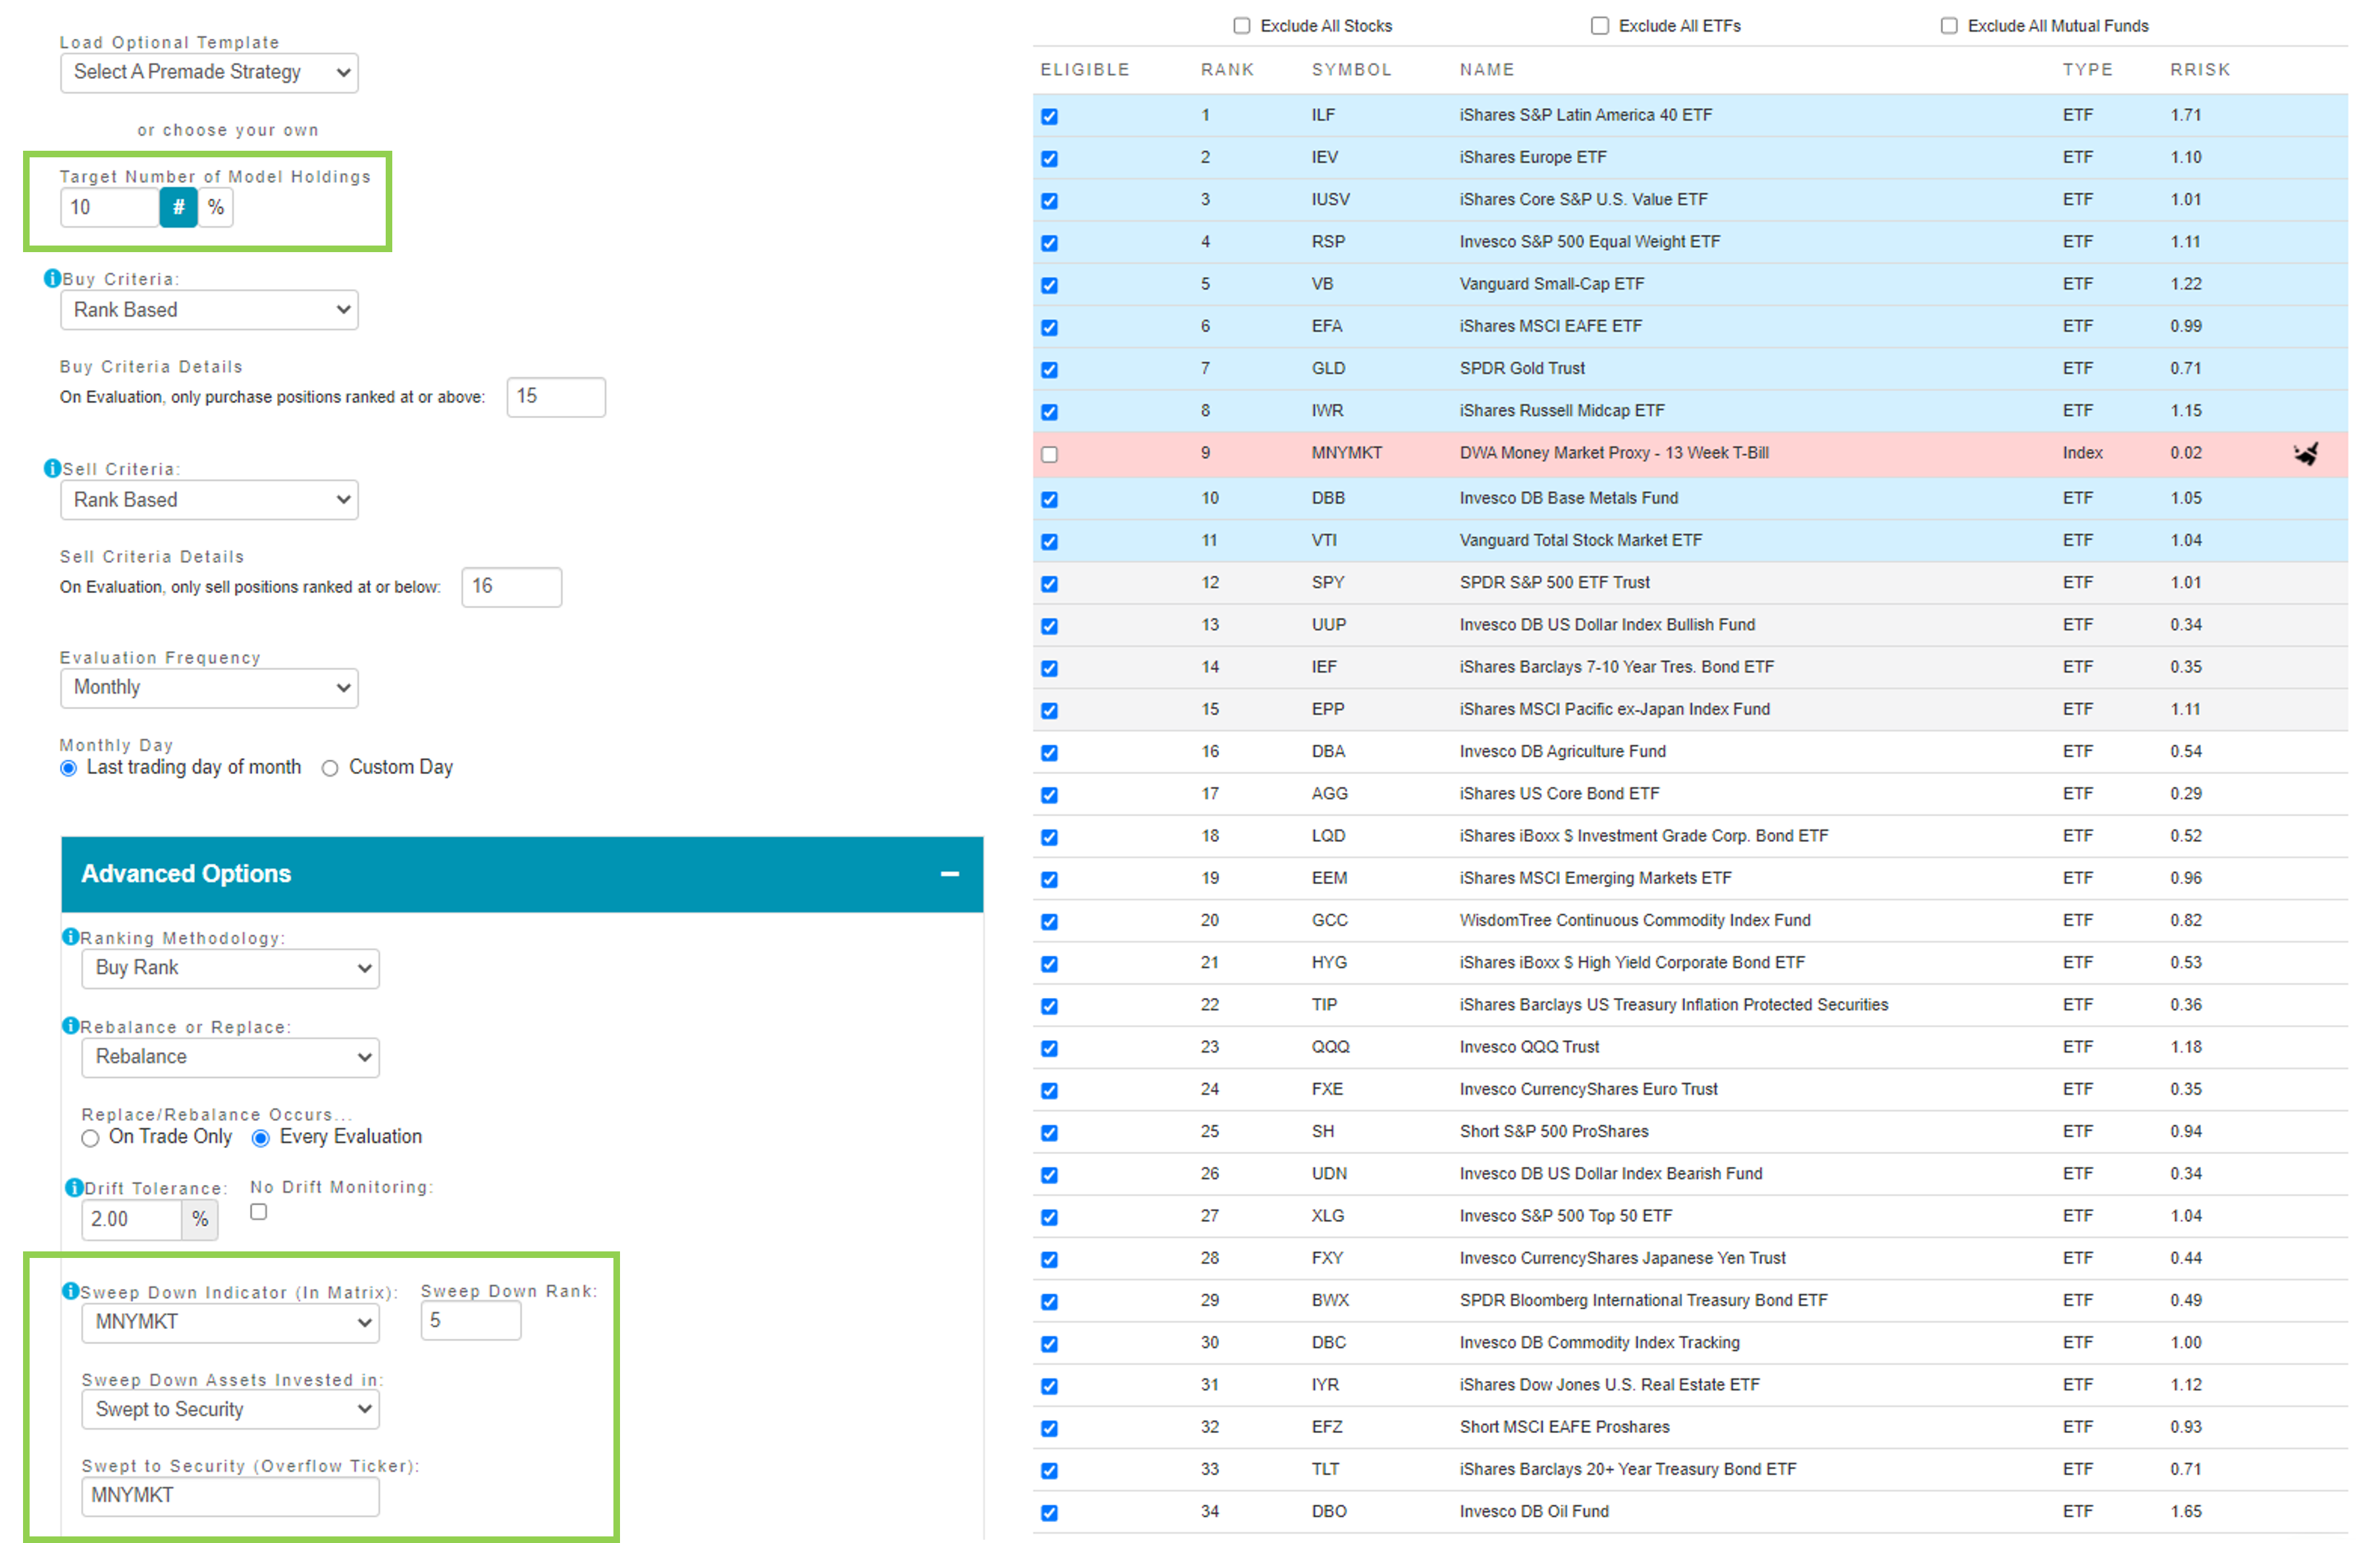Select Custom Day radio option

pyautogui.click(x=329, y=768)
